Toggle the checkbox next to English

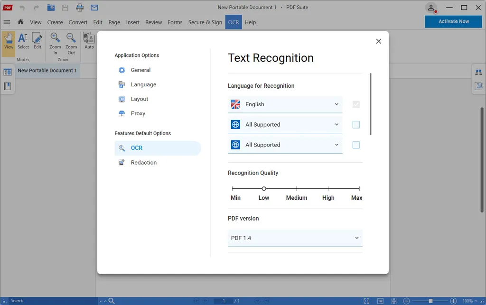(356, 104)
